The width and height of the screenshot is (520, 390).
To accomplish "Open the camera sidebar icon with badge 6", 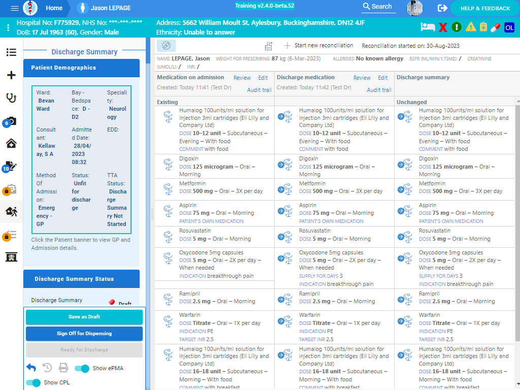I will (10, 121).
